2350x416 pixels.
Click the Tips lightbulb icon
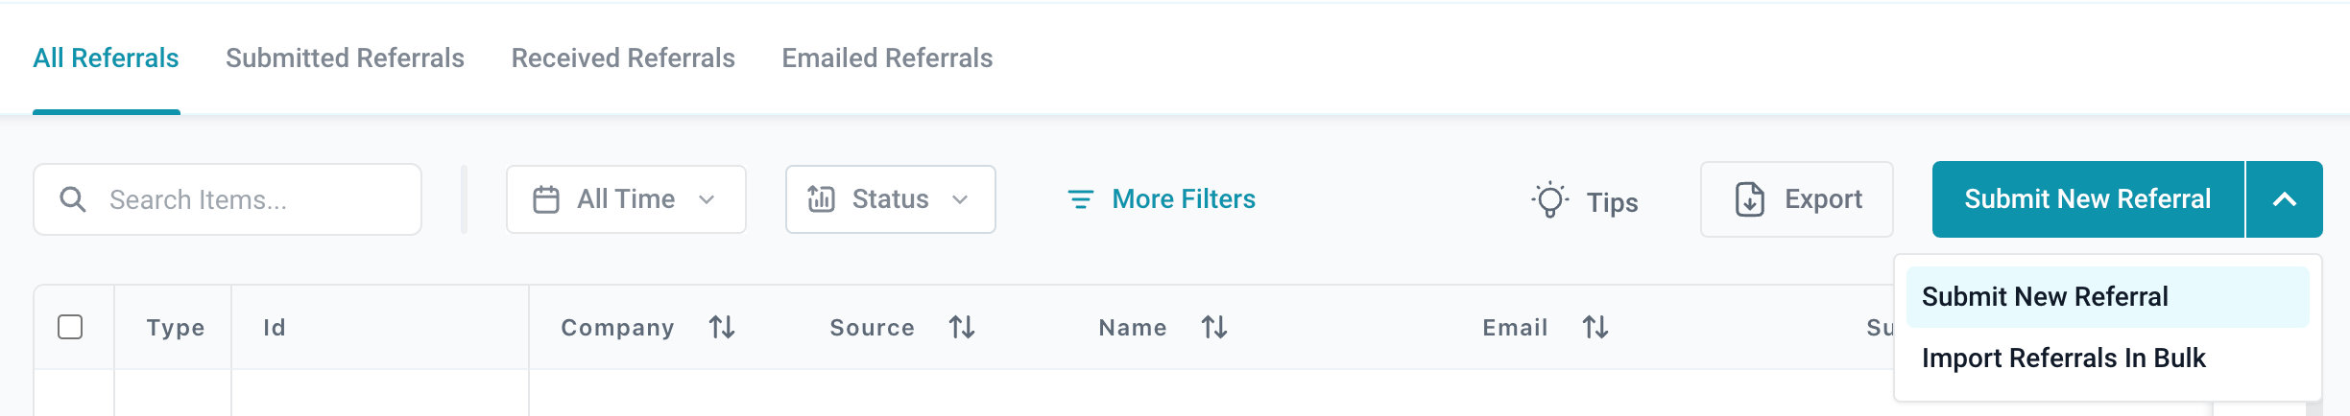1549,200
